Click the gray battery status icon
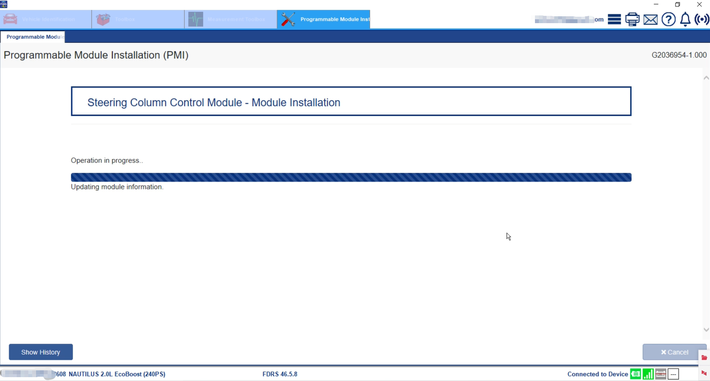Screen dimensions: 710x381 (x=661, y=374)
